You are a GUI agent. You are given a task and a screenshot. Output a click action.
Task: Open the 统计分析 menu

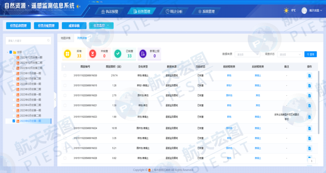coord(174,11)
